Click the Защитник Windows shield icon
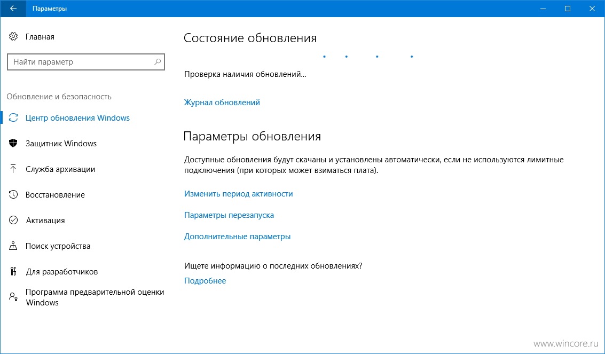This screenshot has height=354, width=605. (13, 144)
